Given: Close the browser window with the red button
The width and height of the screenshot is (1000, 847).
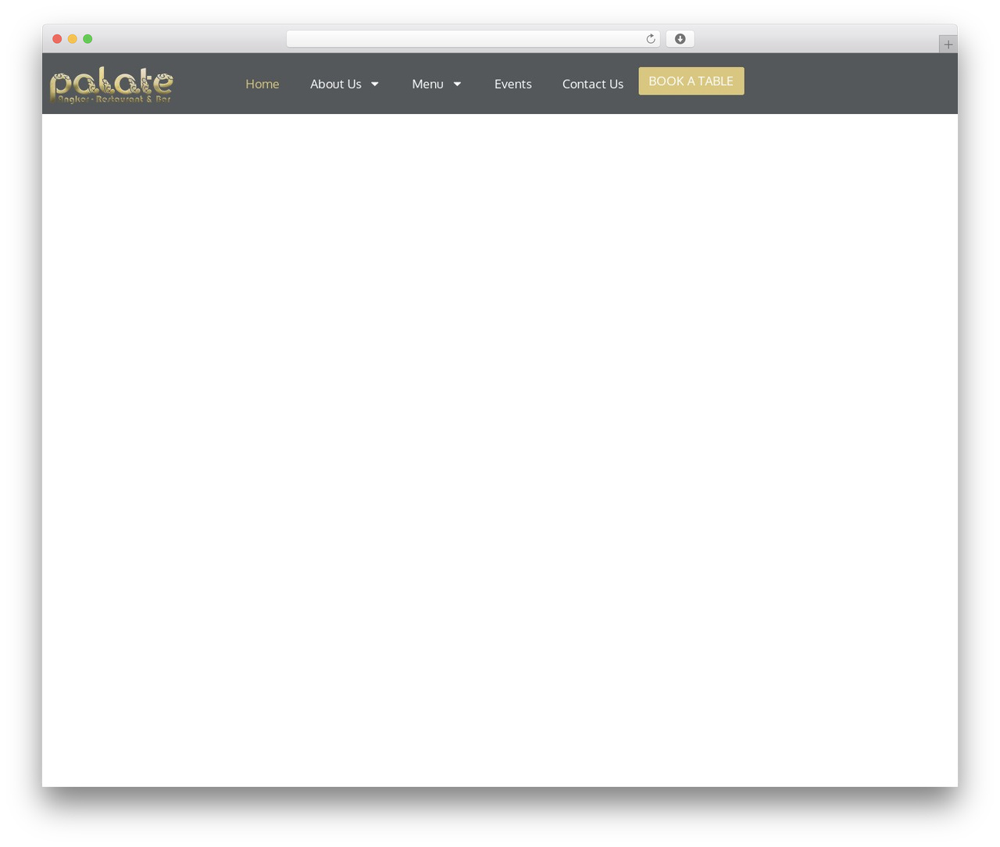Looking at the screenshot, I should (x=57, y=39).
